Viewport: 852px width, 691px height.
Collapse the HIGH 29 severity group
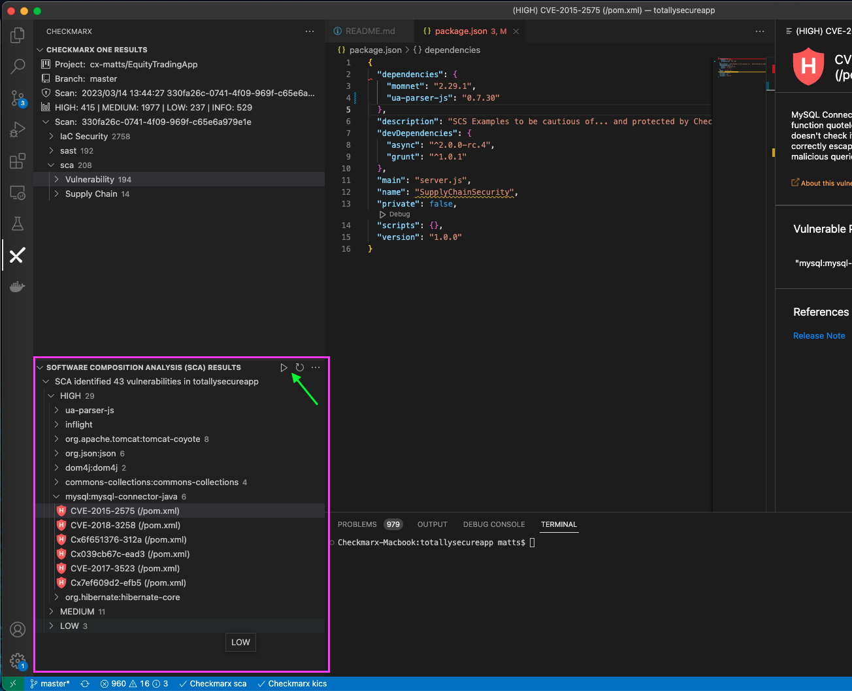click(x=51, y=396)
